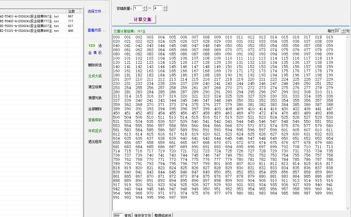351x217 pixels.
Task: Click 整理成组选 button
Action: 163,215
